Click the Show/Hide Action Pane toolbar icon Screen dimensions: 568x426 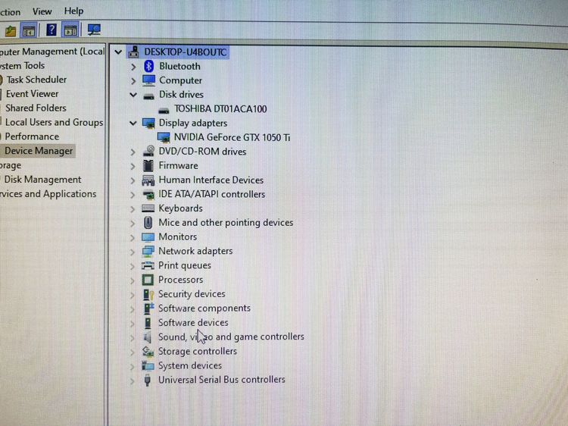[x=70, y=30]
